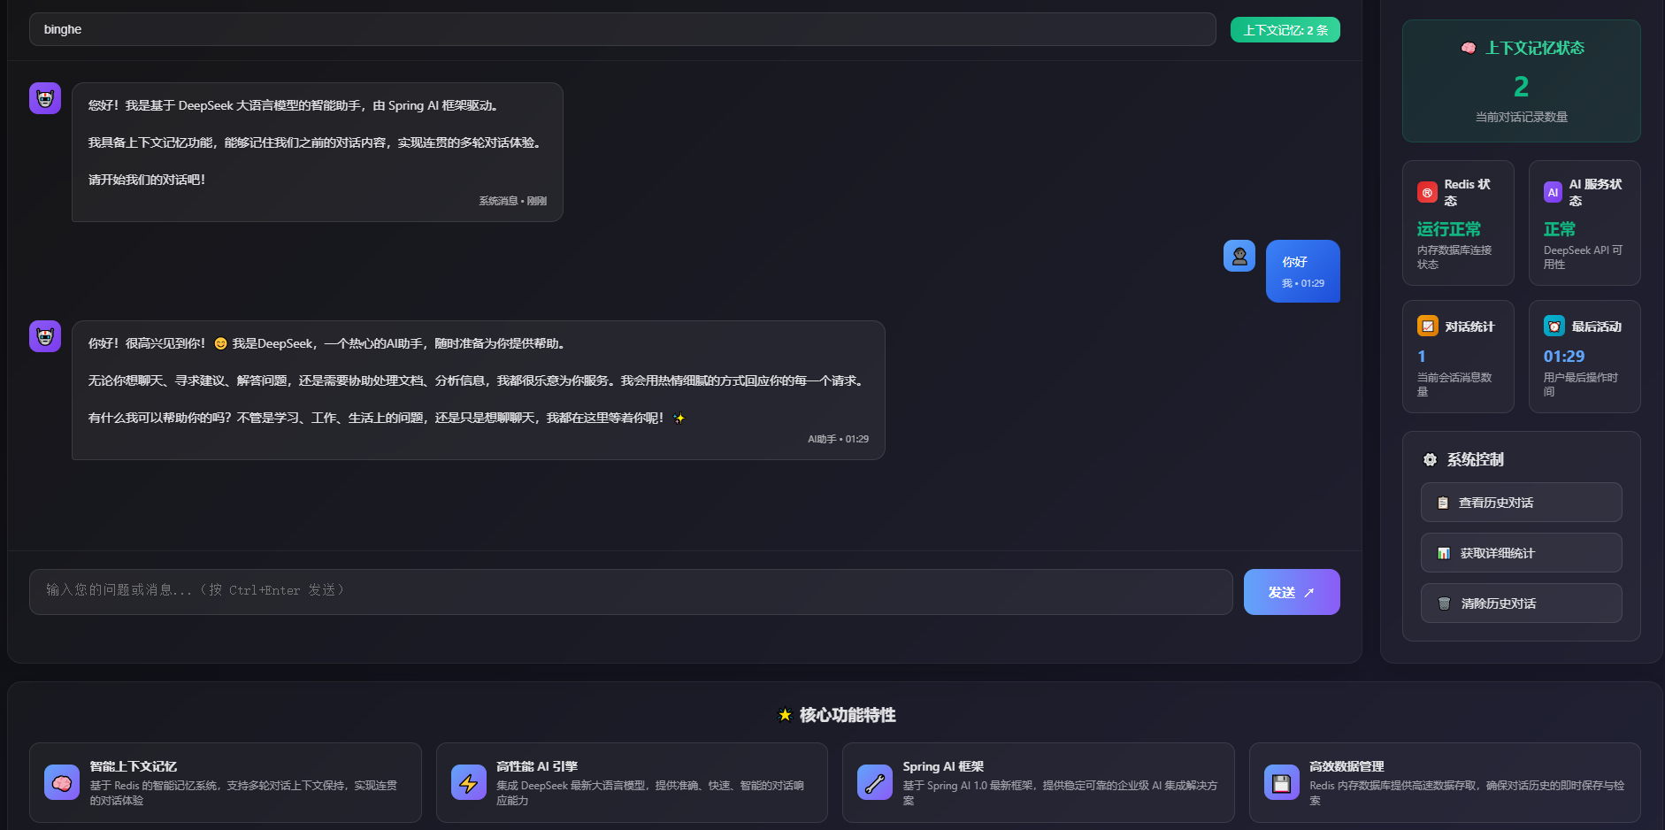The width and height of the screenshot is (1665, 830).
Task: Click the 获取详细统计 button
Action: [1522, 553]
